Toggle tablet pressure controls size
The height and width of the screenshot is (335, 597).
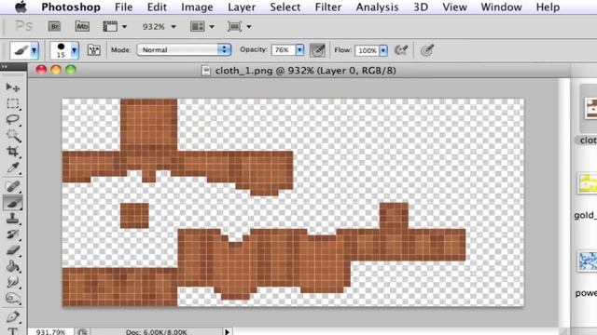click(x=427, y=50)
